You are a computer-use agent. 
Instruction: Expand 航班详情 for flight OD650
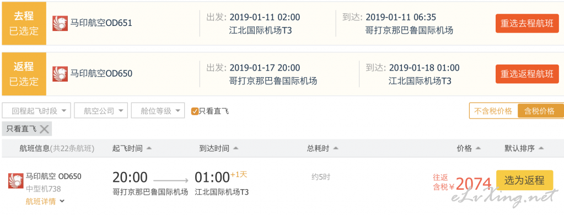[x=45, y=201]
